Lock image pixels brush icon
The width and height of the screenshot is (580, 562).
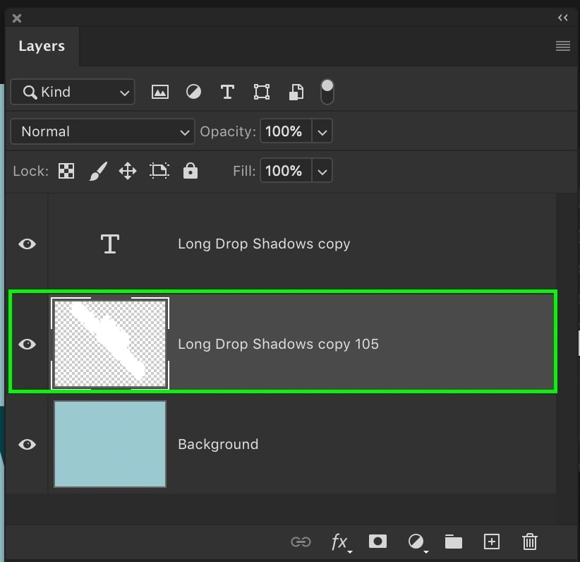coord(98,171)
